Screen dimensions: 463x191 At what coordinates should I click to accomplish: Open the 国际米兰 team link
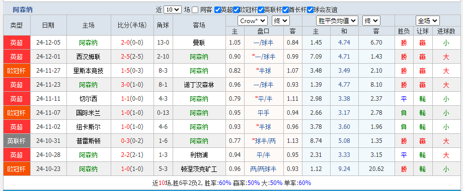pos(89,113)
